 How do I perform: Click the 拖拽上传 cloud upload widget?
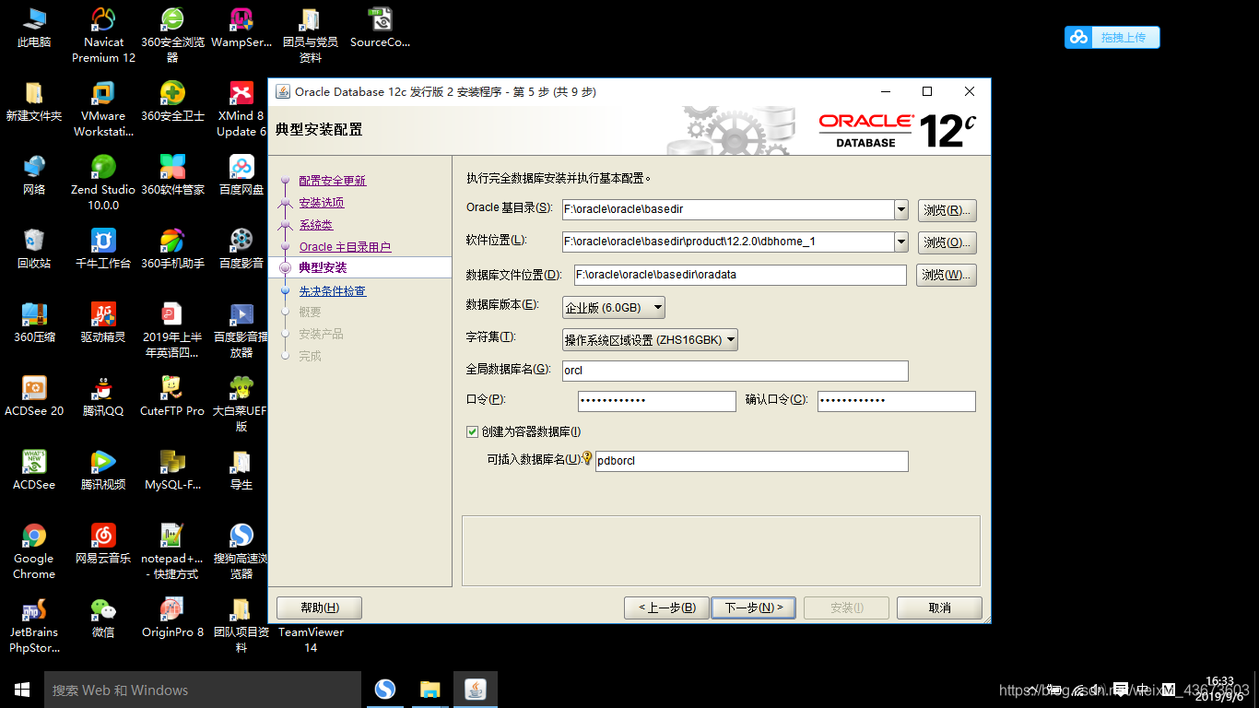click(1112, 37)
